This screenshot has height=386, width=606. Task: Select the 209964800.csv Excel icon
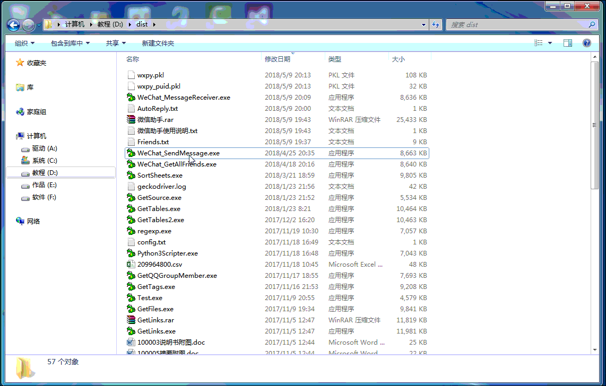[131, 265]
